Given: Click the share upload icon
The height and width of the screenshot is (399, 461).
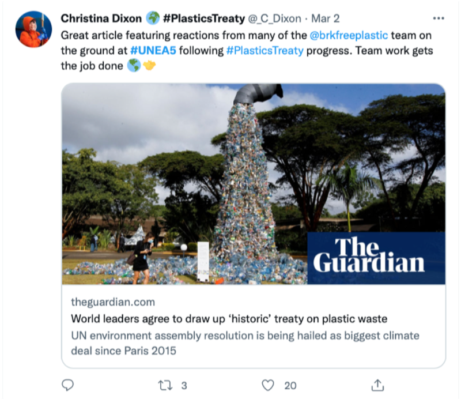Looking at the screenshot, I should pyautogui.click(x=377, y=385).
